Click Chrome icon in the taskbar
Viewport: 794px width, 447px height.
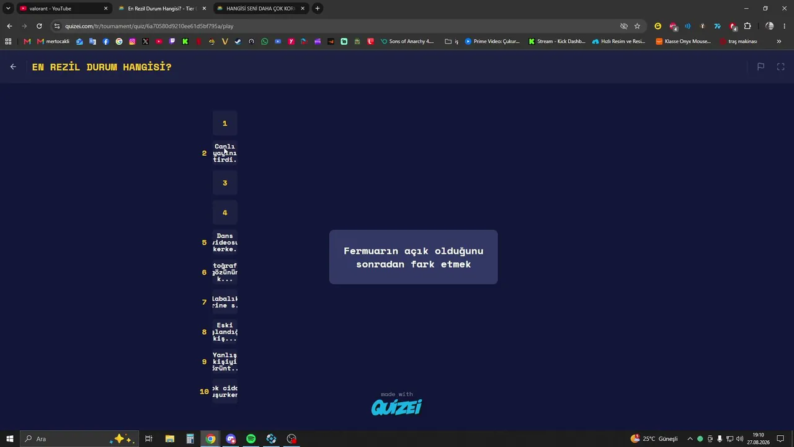[x=210, y=439]
